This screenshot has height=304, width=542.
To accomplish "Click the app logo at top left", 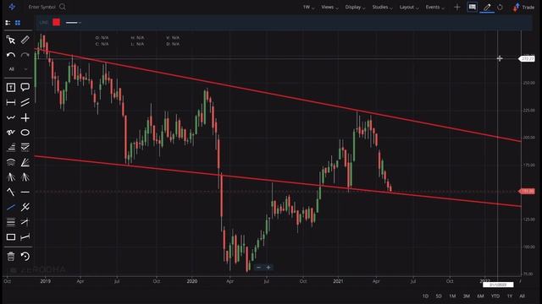I will tap(12, 7).
